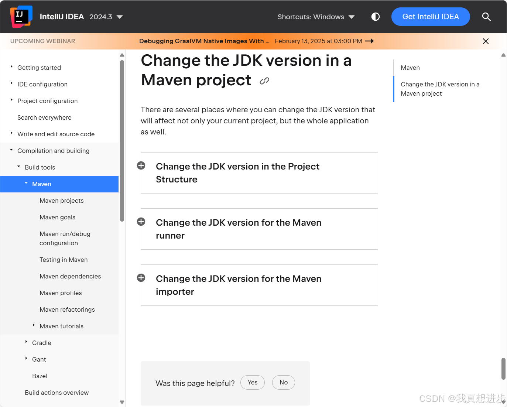Expand the Gradle tree arrow
Screen dimensions: 507x407
click(26, 342)
